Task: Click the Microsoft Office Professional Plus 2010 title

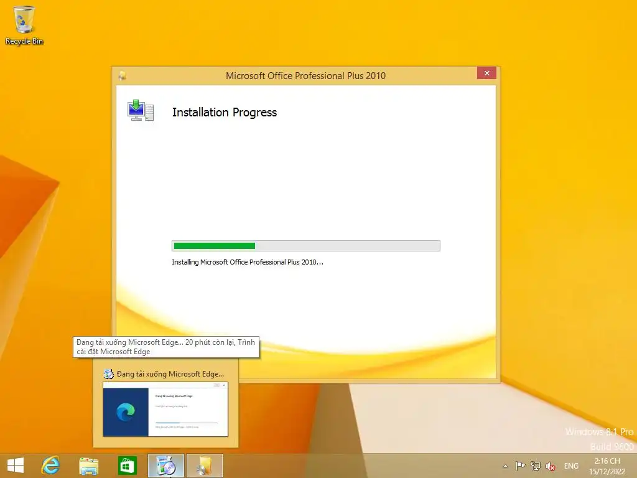Action: (305, 75)
